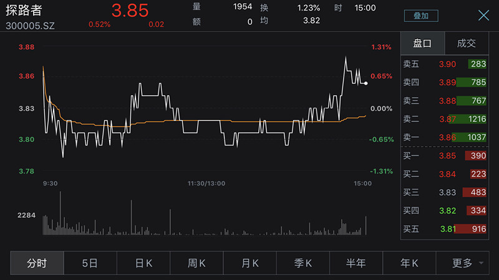
Task: Switch to the 盘口 tab
Action: pos(422,43)
